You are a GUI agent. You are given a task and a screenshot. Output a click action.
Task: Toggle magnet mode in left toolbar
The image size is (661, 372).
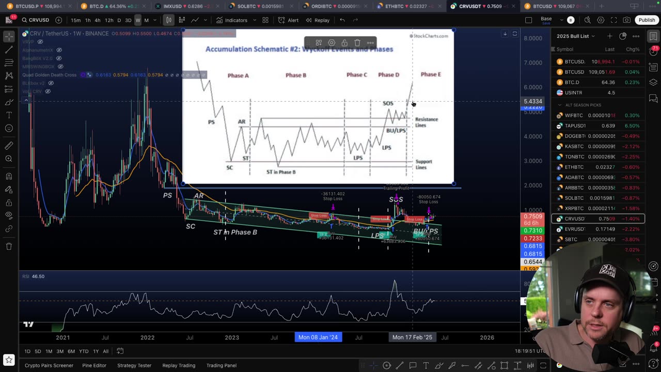tap(9, 176)
